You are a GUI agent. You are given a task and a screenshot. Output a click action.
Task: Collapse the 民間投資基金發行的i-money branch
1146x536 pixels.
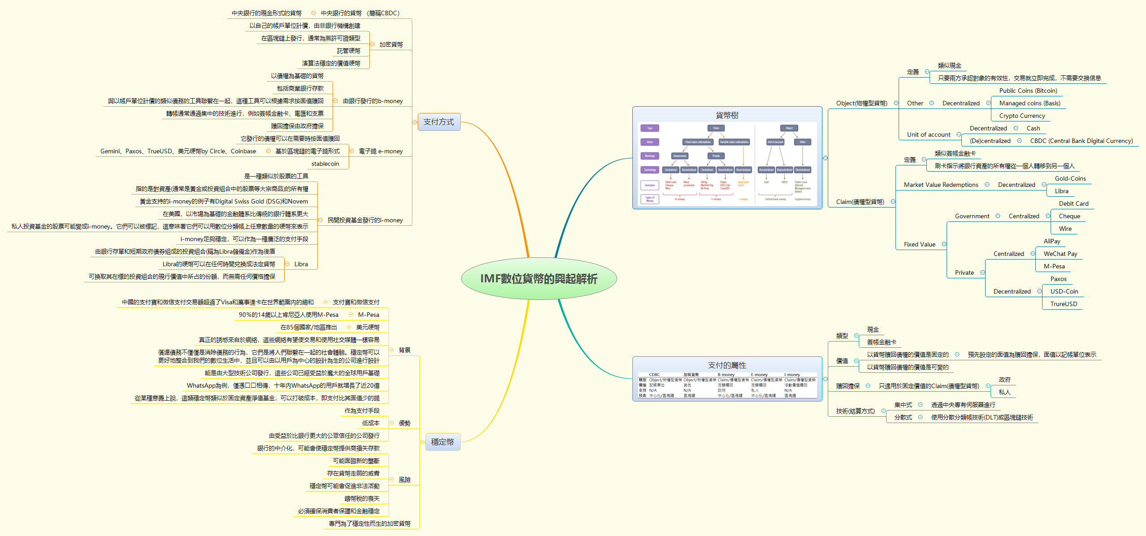(320, 220)
